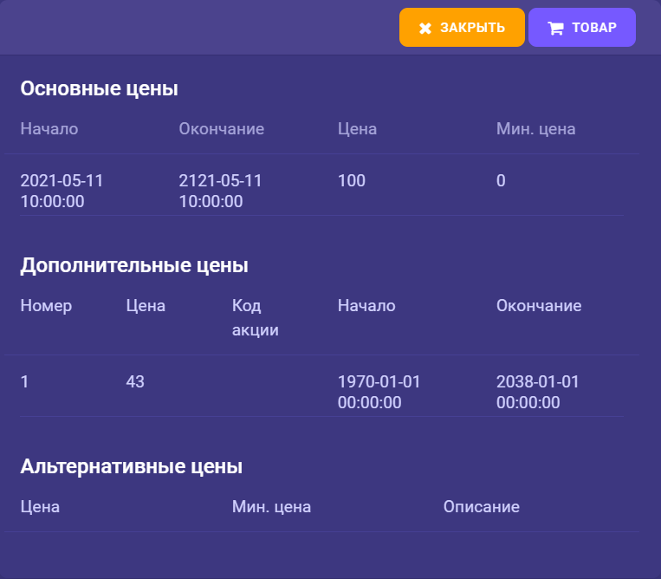Open the ТОВАР button
661x579 pixels.
coord(582,28)
